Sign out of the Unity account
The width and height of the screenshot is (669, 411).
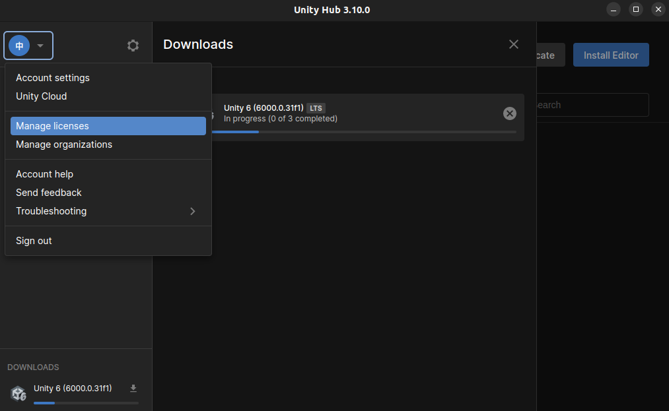(x=34, y=241)
